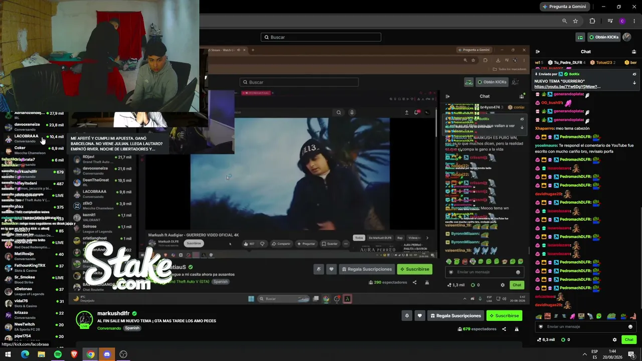Open the Chrome three-dot menu
The image size is (642, 361).
(634, 21)
